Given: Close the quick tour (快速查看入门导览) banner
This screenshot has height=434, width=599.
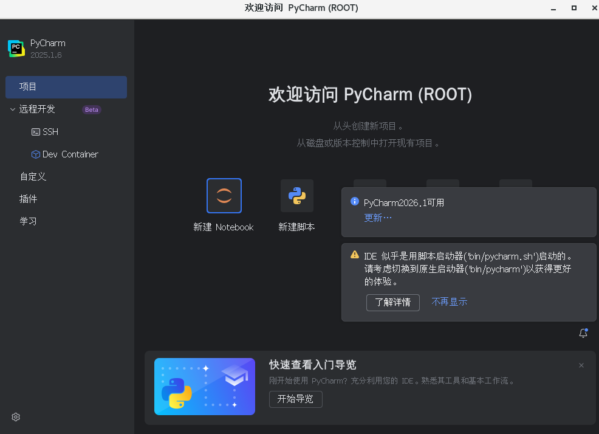Looking at the screenshot, I should 581,365.
